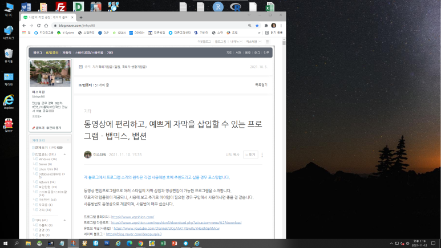Screen dimensions: 441x248
Task: Open Server (8) category
Action: pyautogui.click(x=45, y=165)
